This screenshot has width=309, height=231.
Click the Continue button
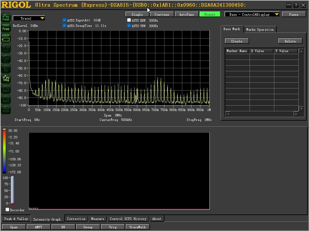pos(162,14)
